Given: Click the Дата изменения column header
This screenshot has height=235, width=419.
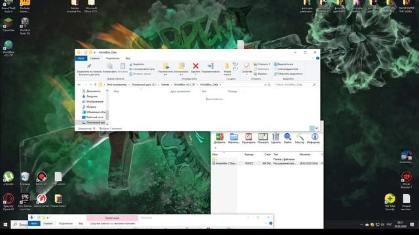Looking at the screenshot, I should point(180,91).
